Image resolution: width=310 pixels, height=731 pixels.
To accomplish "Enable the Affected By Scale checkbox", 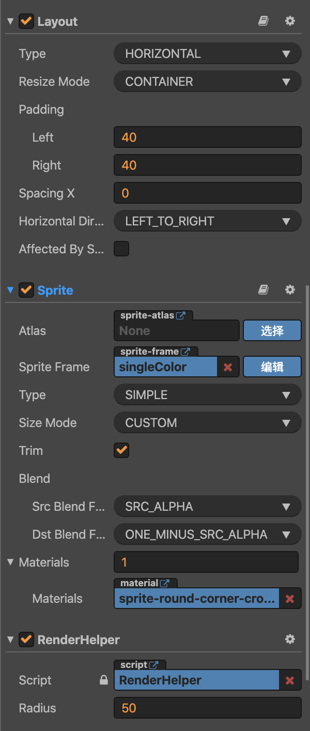I will coord(121,249).
